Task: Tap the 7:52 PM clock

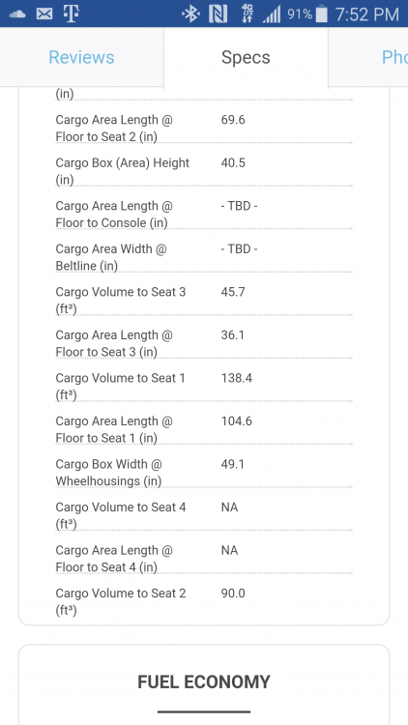Action: pos(366,14)
